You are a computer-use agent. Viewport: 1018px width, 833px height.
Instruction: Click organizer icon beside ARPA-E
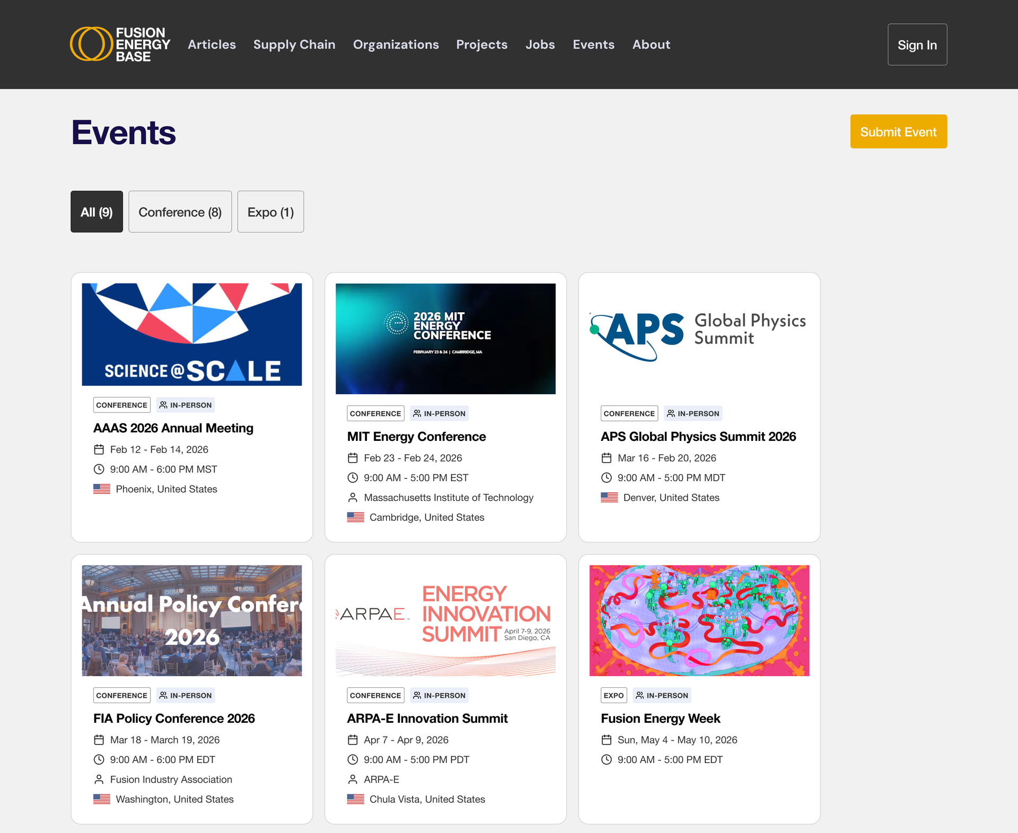353,779
